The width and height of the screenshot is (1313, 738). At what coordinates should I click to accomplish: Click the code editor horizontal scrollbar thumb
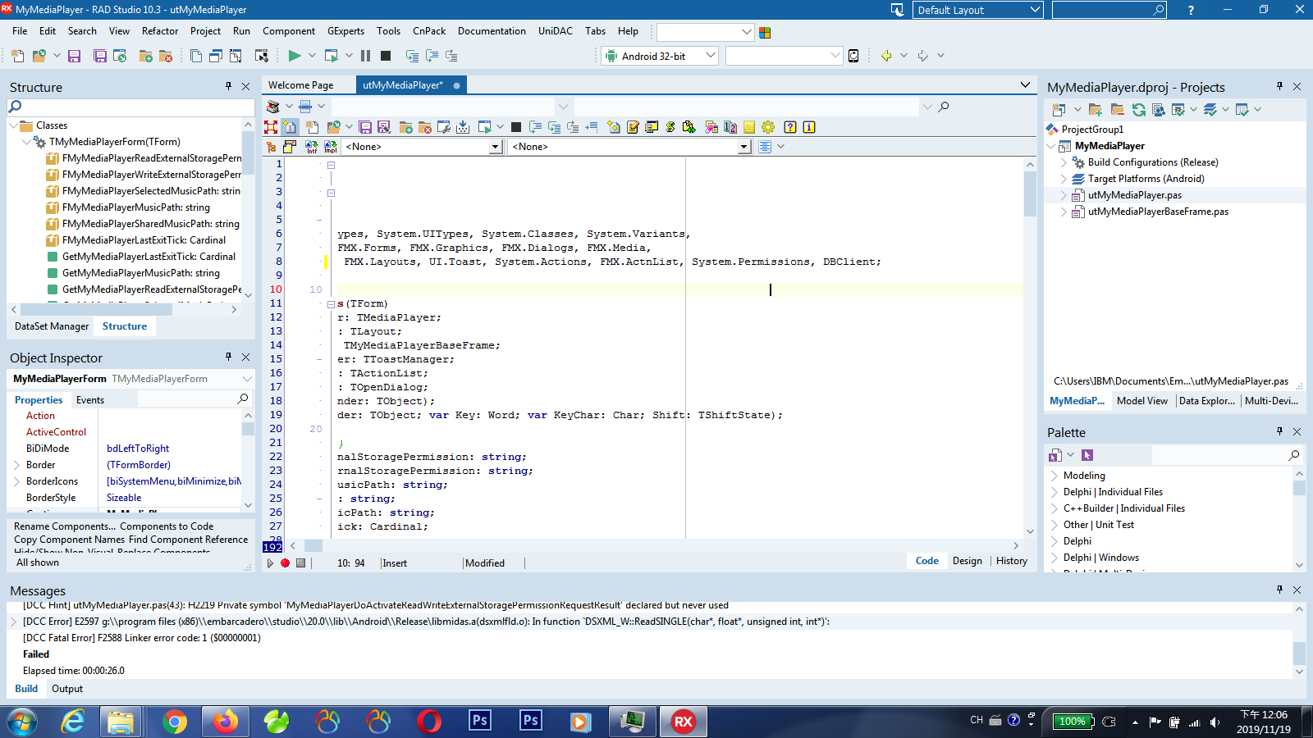tap(313, 545)
